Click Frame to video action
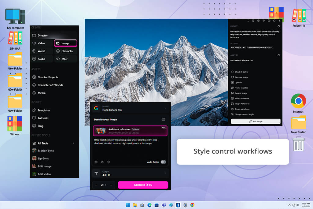The image size is (313, 209). [240, 88]
